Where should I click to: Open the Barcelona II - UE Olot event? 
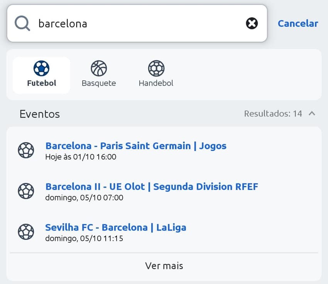[x=152, y=187]
